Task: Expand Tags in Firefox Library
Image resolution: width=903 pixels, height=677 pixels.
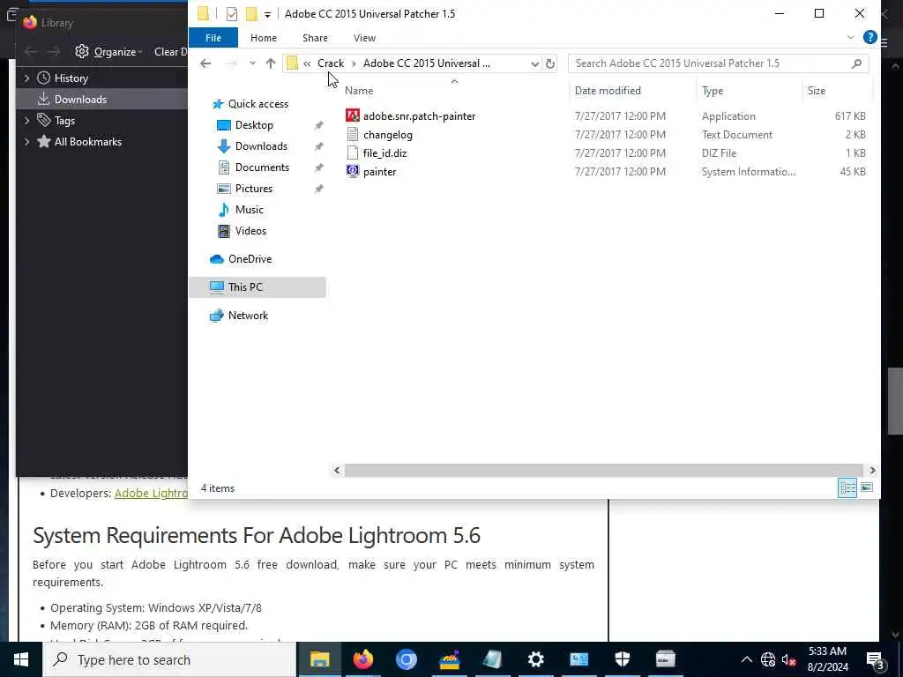Action: pos(26,120)
